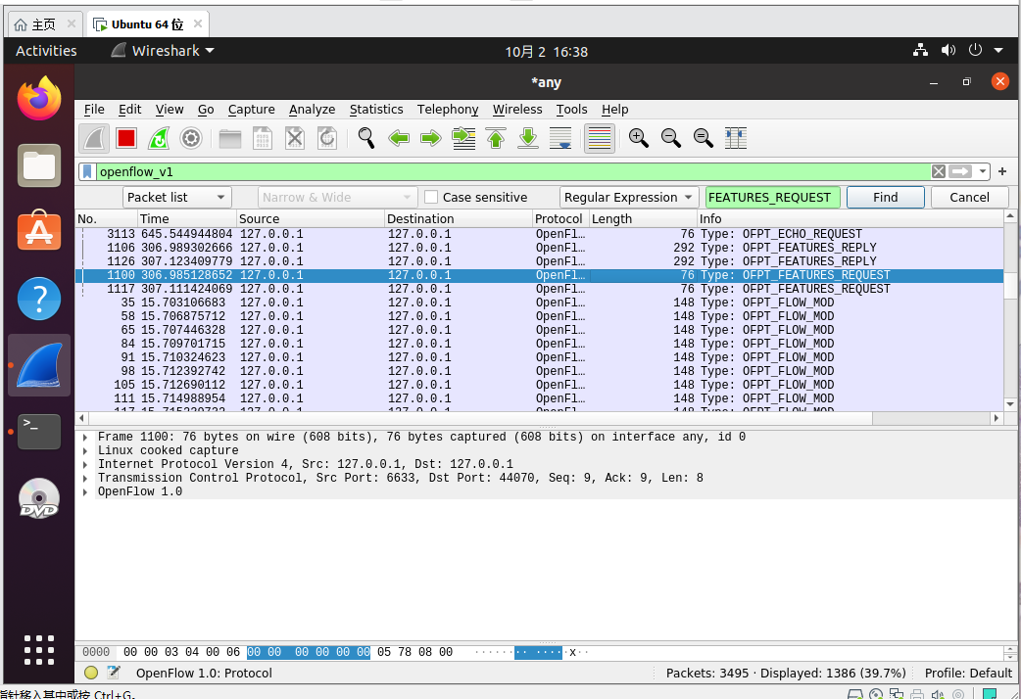Click the filter text field openflow_v1

click(x=513, y=172)
